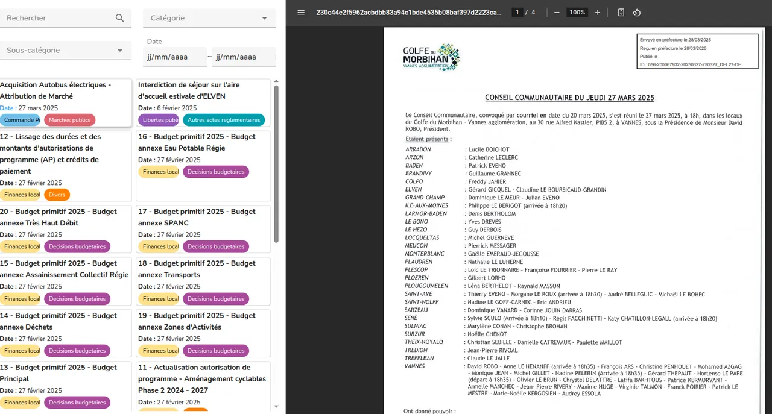
Task: Open 18 Budget annexe Transports card
Action: [203, 281]
